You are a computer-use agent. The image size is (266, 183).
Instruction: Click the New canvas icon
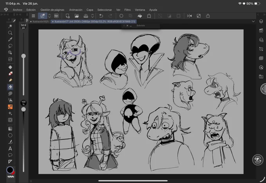pos(68,16)
